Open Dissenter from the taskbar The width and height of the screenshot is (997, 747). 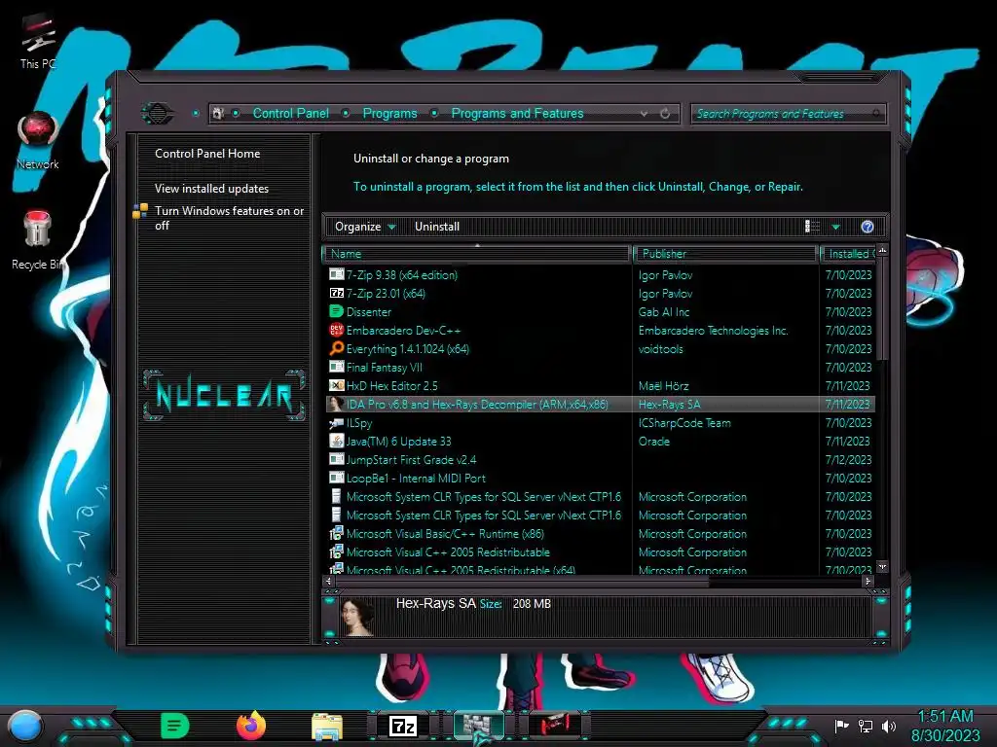click(x=174, y=726)
